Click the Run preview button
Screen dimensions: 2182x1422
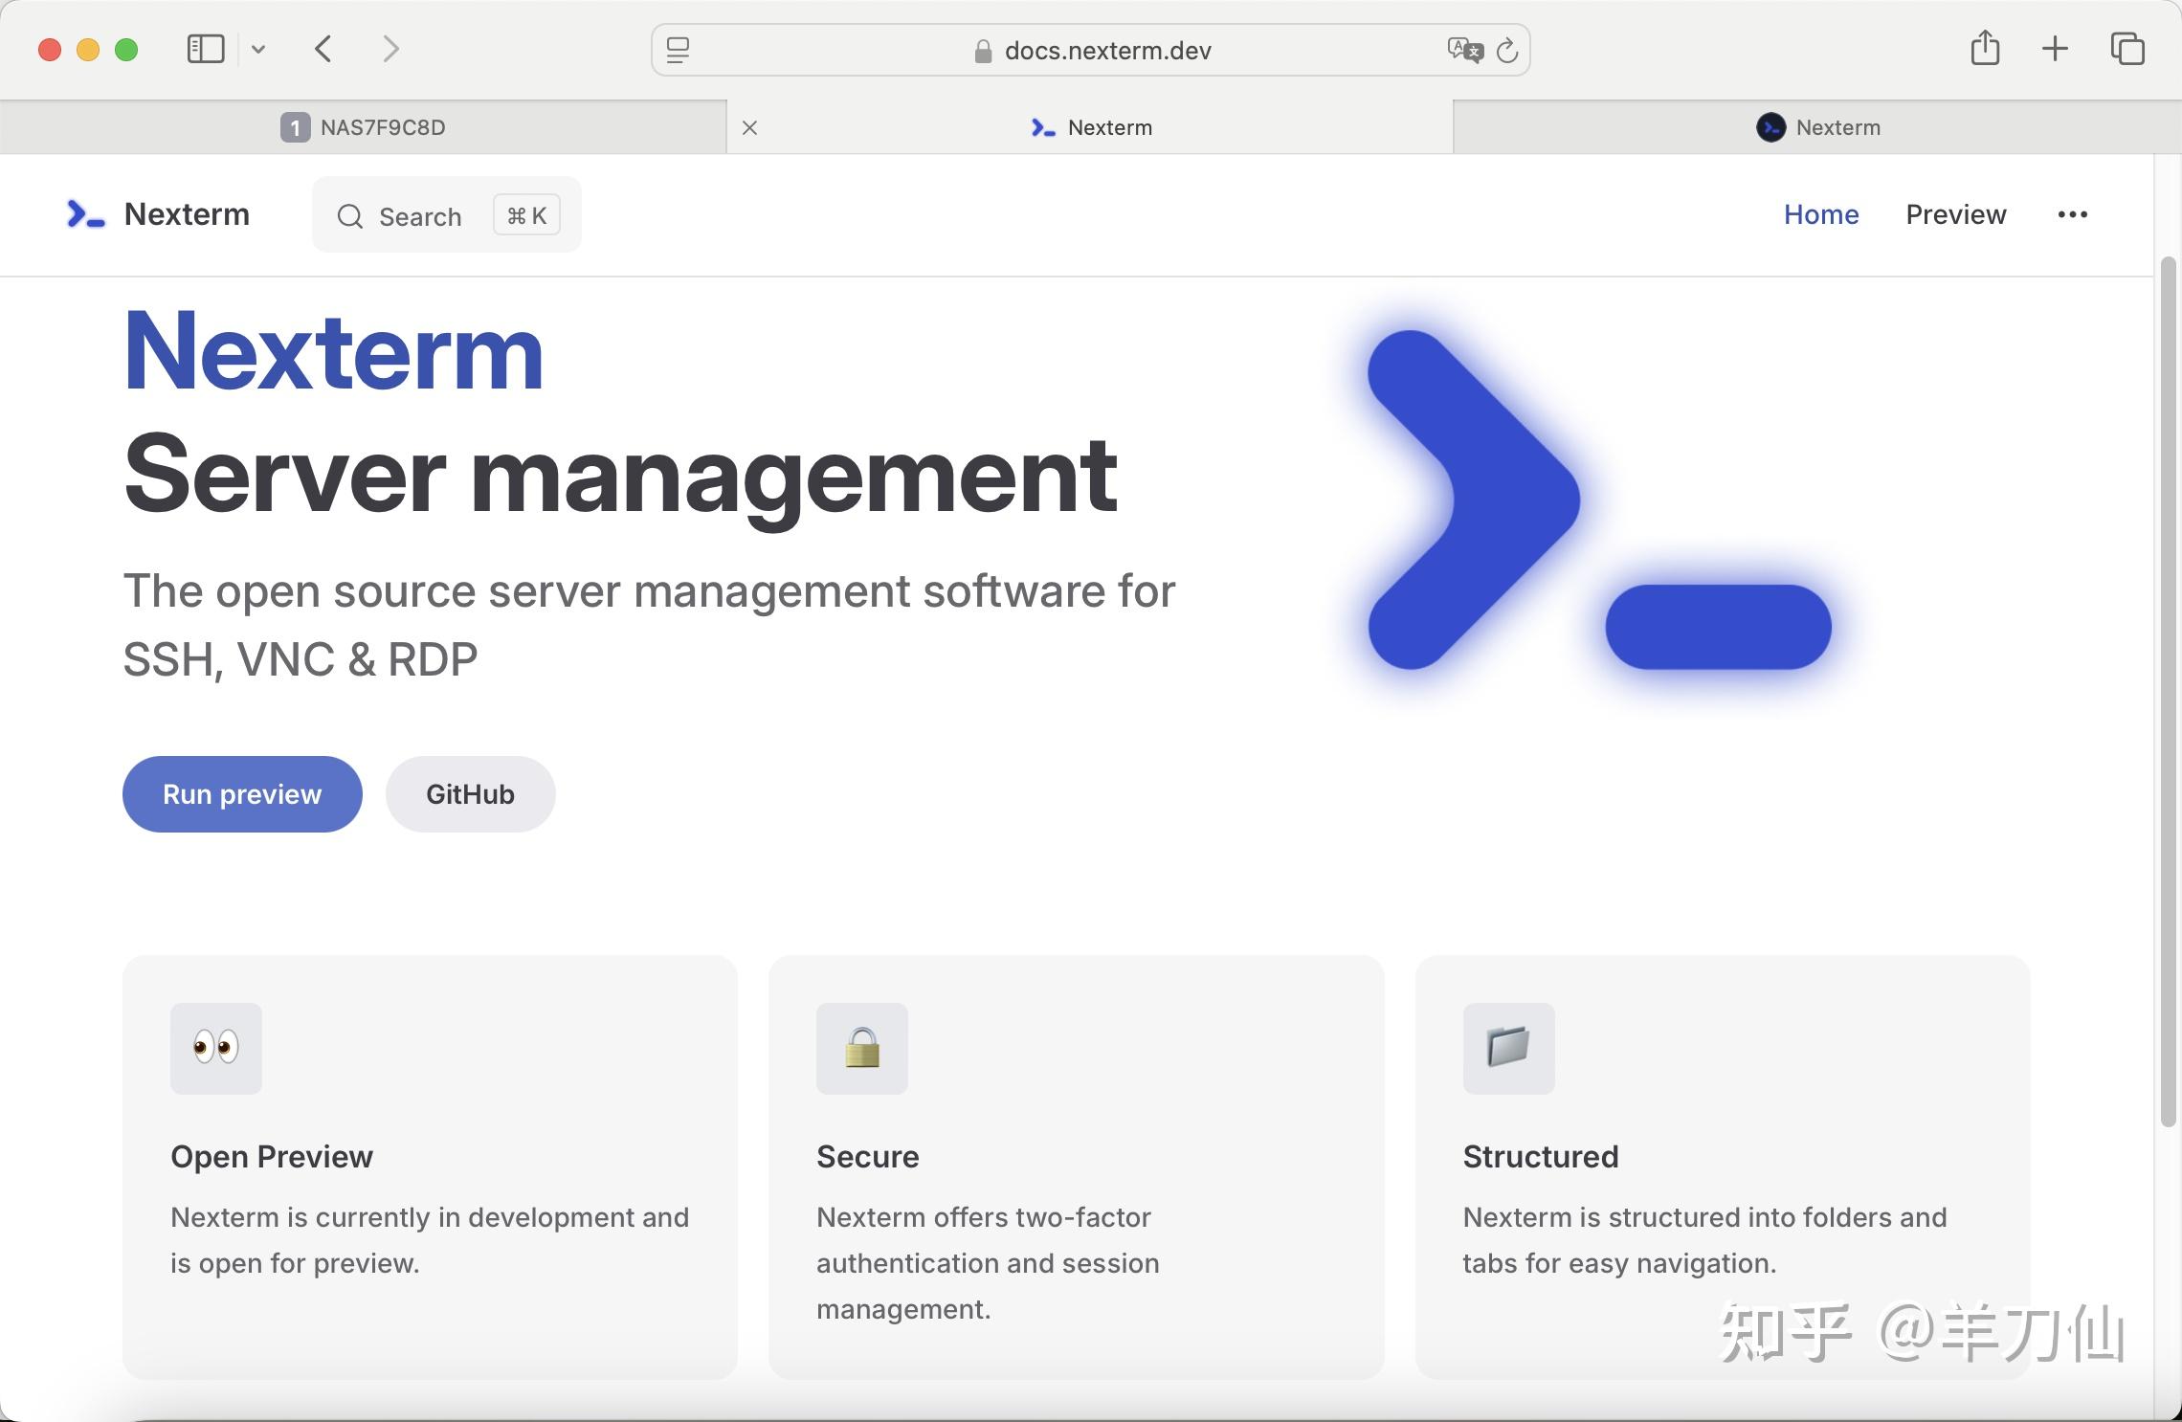tap(242, 794)
